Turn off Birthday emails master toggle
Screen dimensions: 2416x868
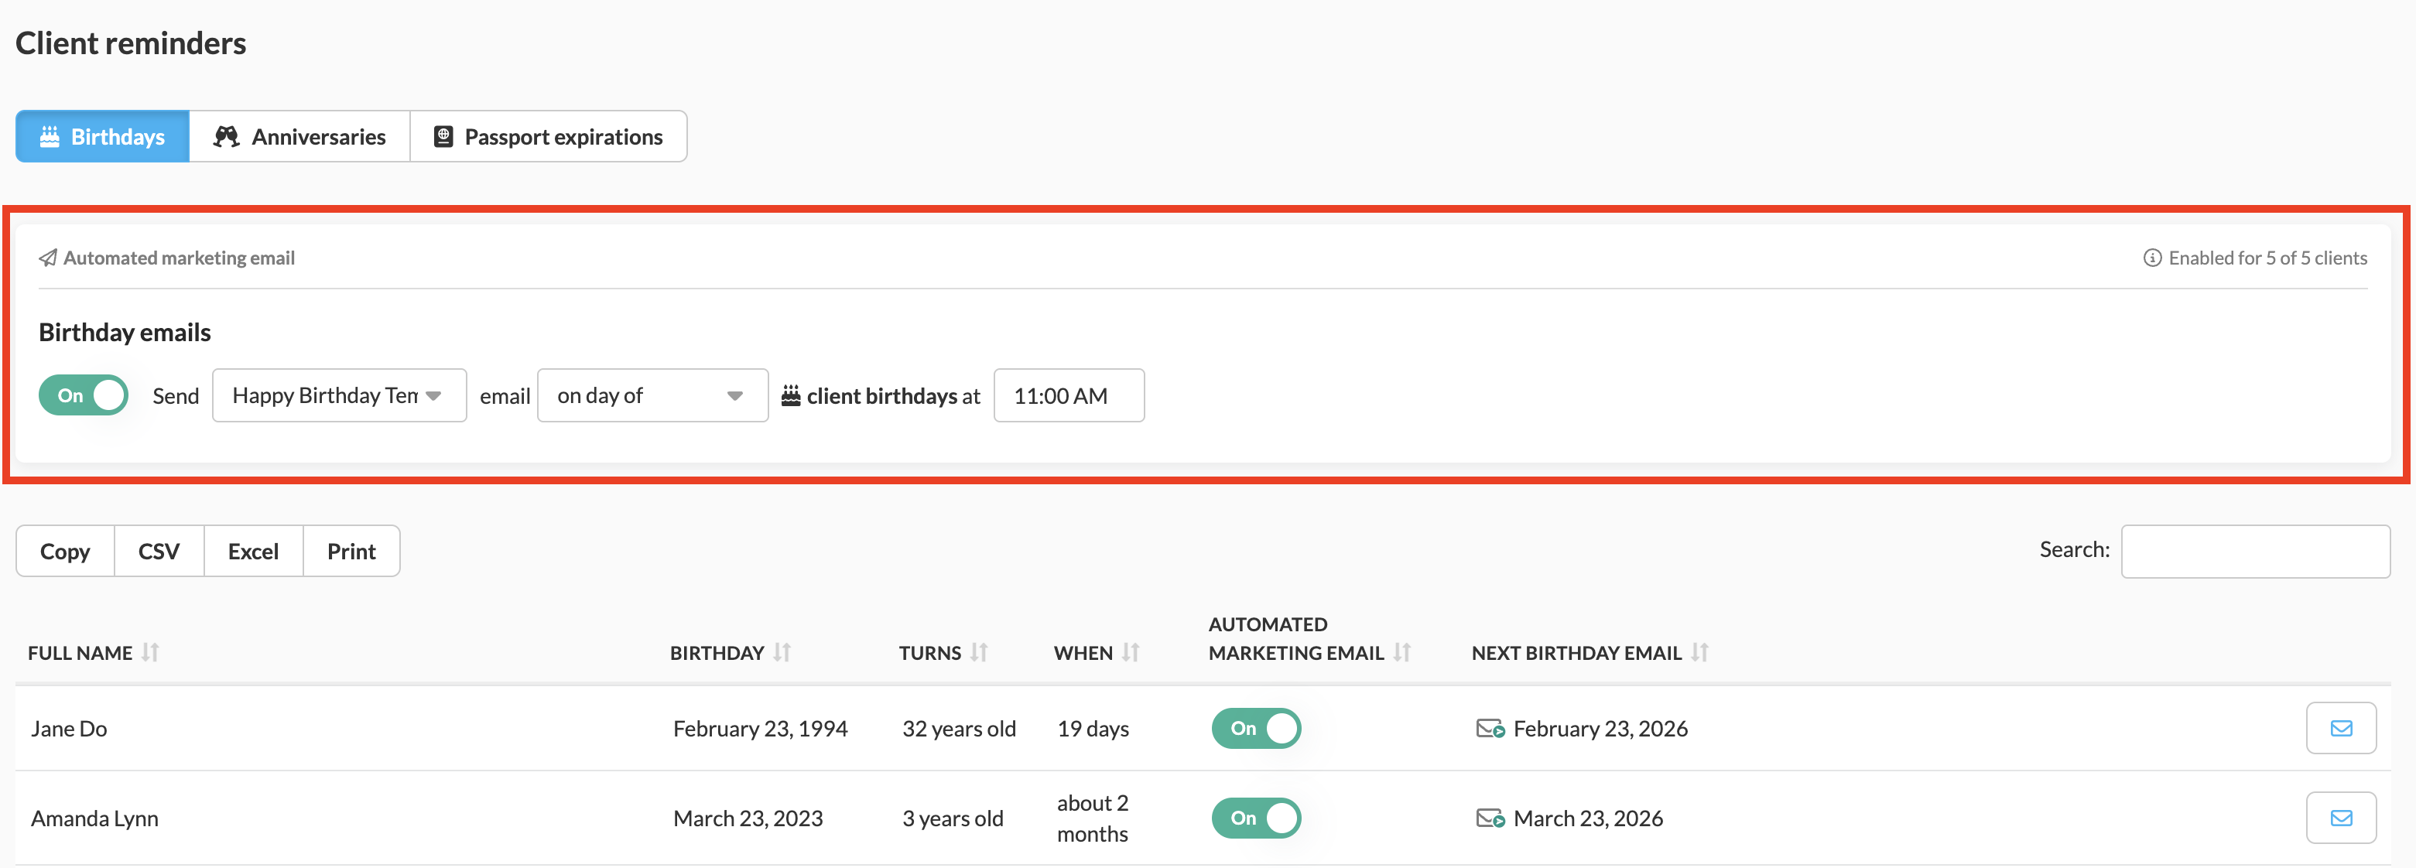(84, 395)
